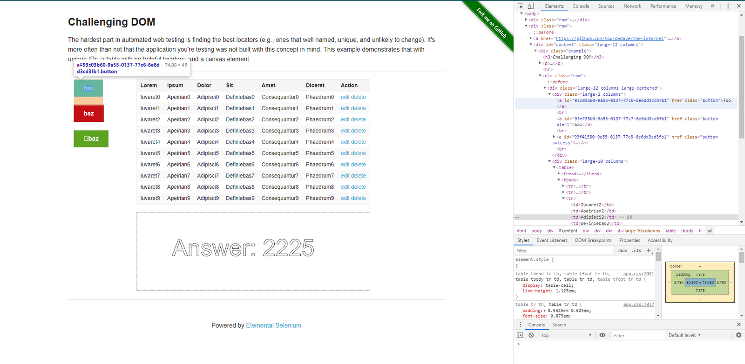The width and height of the screenshot is (745, 364).
Task: Select #content in the breadcrumb bar
Action: 568,231
